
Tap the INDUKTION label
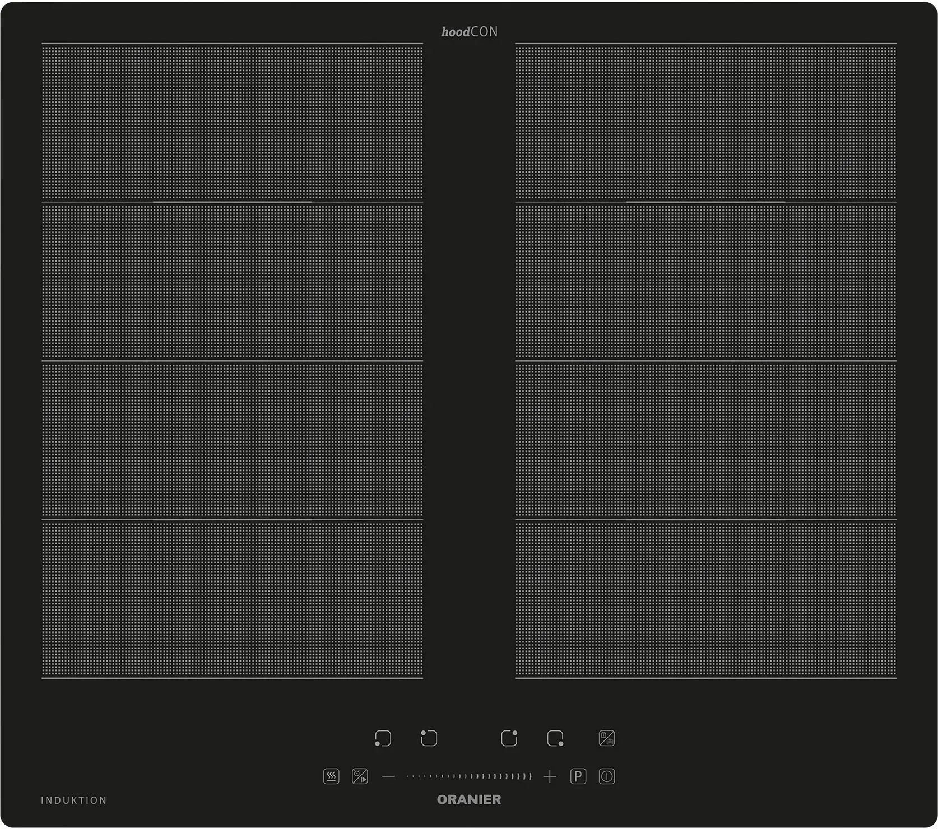coord(73,800)
